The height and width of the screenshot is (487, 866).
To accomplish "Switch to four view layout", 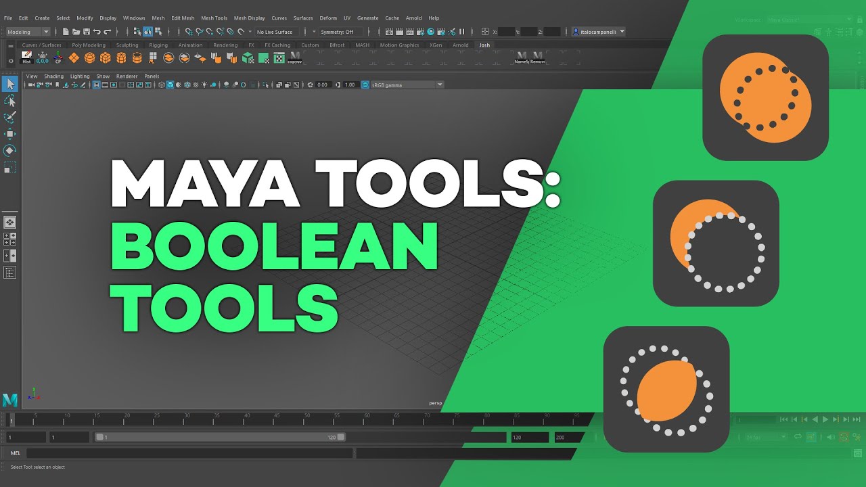I will point(10,239).
